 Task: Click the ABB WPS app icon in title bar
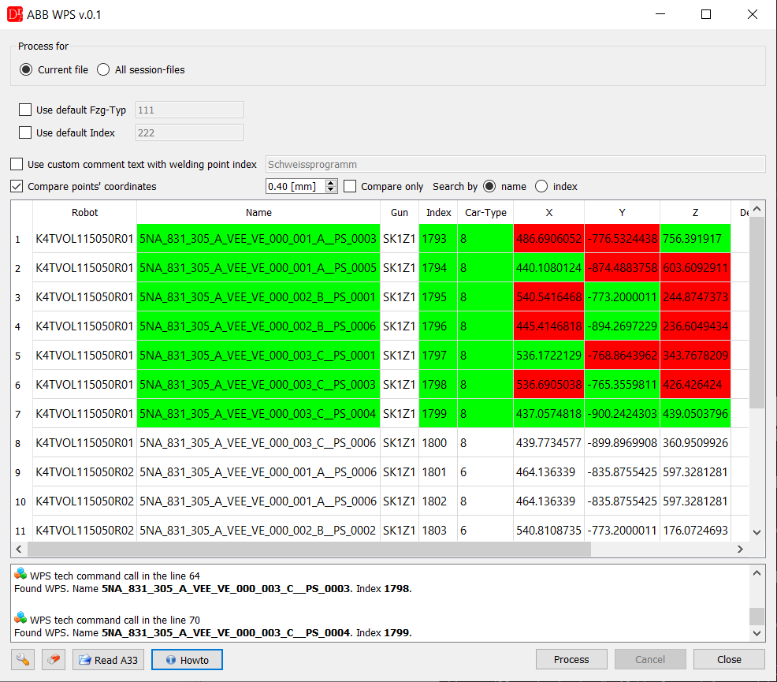point(15,14)
